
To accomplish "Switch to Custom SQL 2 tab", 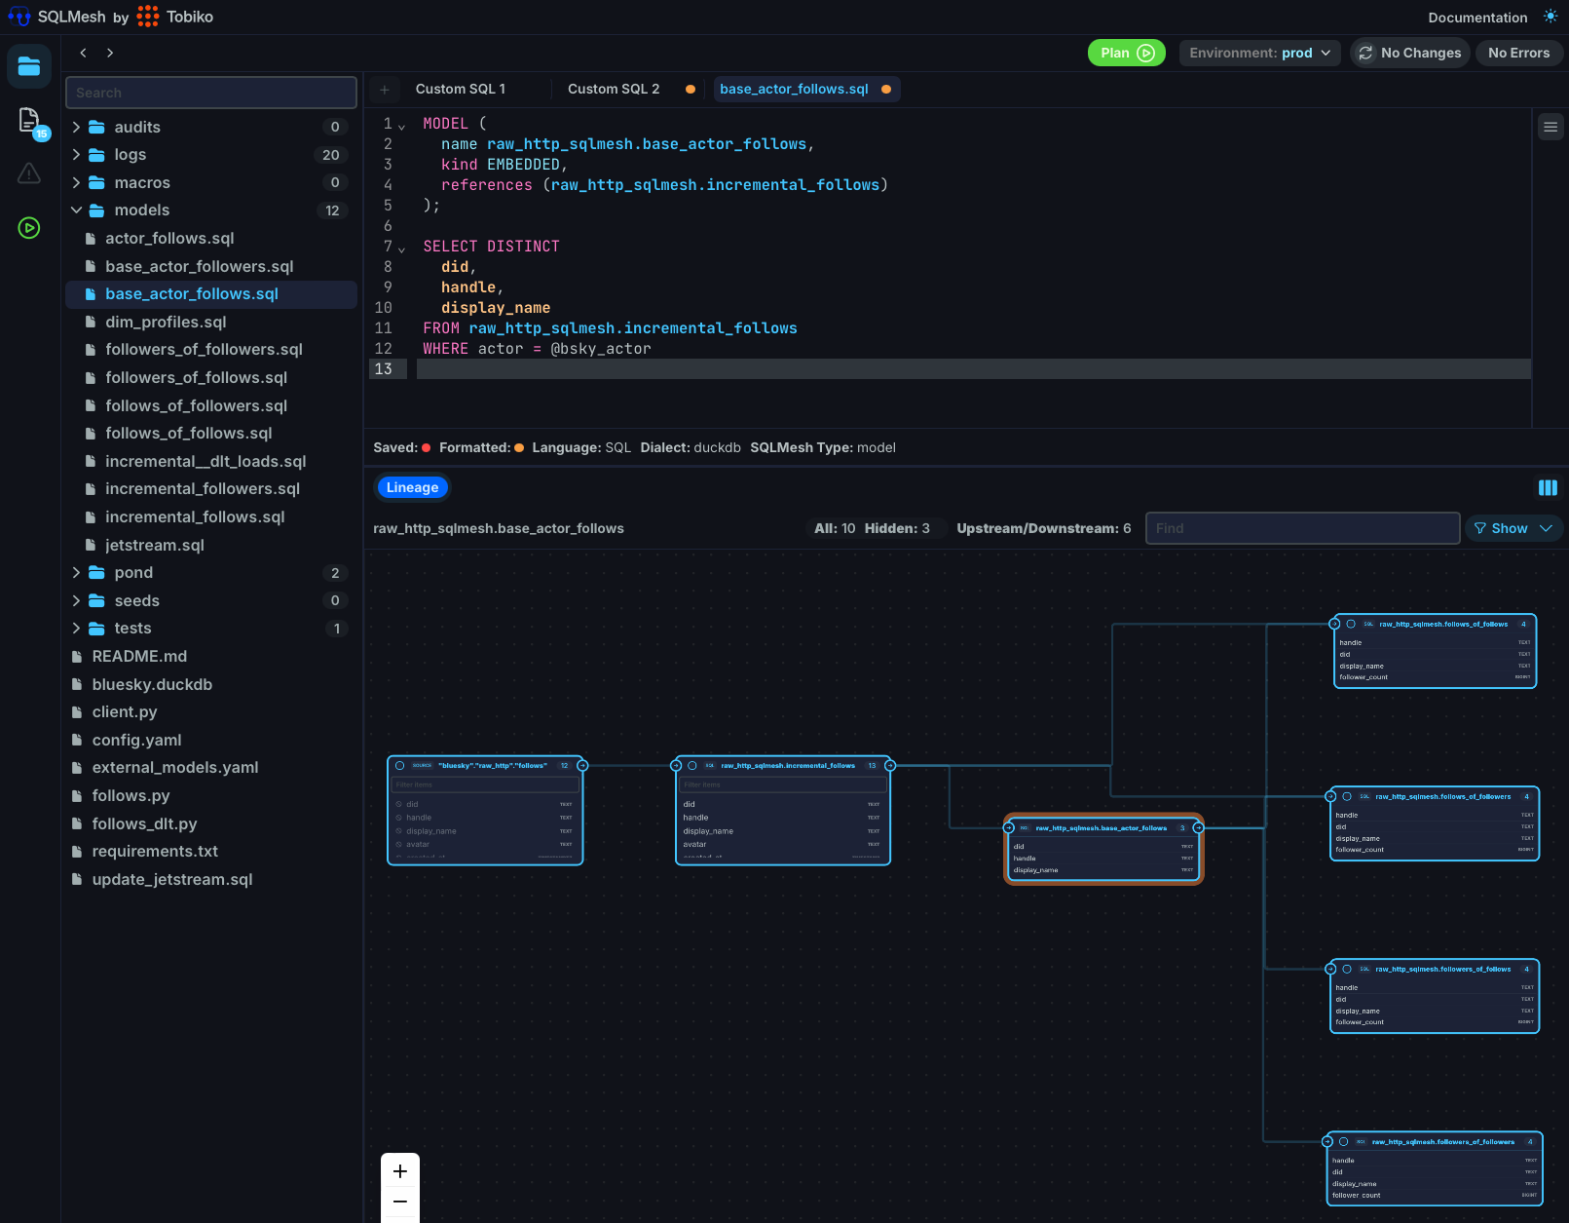I will 614,89.
